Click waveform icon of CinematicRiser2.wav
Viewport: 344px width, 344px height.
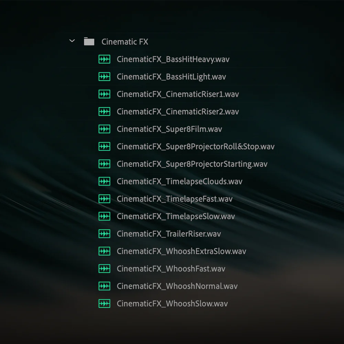pyautogui.click(x=105, y=111)
